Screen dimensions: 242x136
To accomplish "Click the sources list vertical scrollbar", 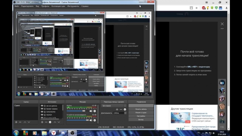I will tap(63, 108).
